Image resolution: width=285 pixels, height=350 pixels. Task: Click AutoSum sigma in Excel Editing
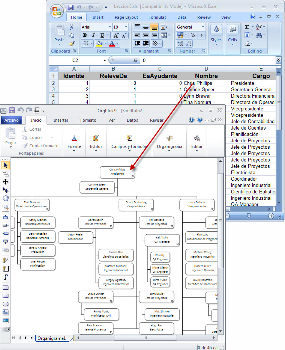point(247,27)
